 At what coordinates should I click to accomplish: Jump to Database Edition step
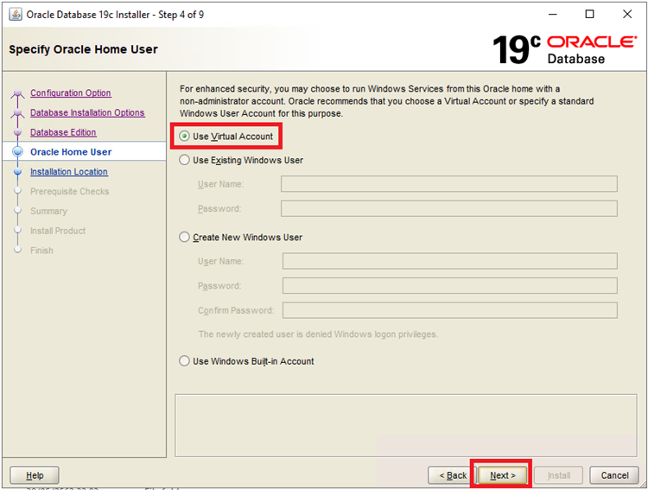63,132
